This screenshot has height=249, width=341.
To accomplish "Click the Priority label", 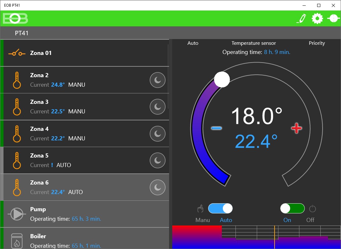I will [317, 43].
